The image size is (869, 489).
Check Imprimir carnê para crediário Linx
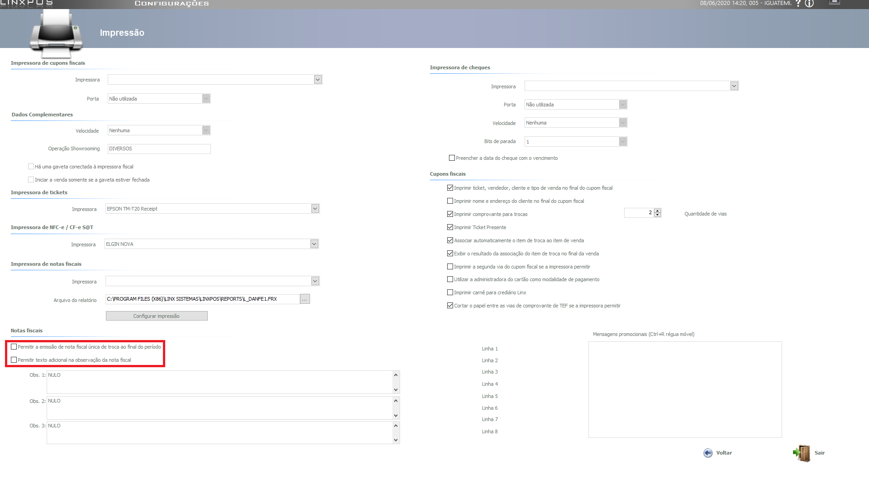coord(450,292)
